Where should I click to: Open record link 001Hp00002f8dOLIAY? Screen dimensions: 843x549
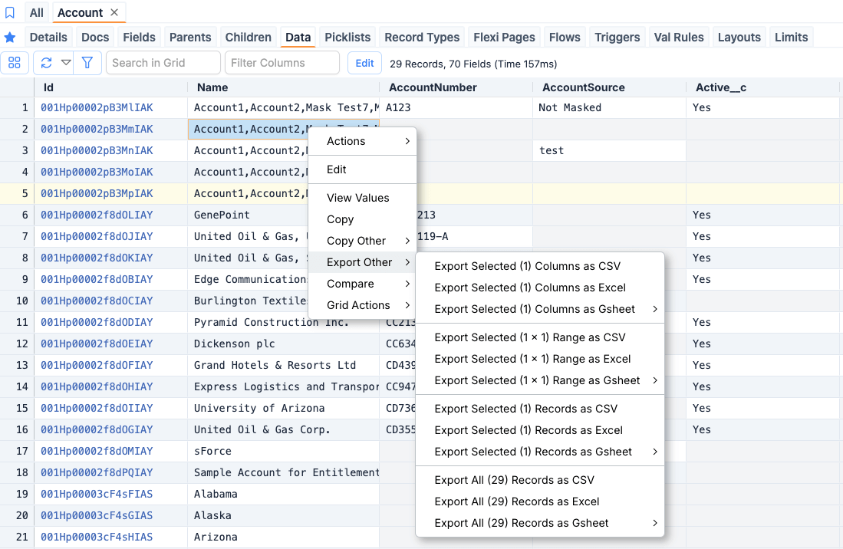(97, 215)
